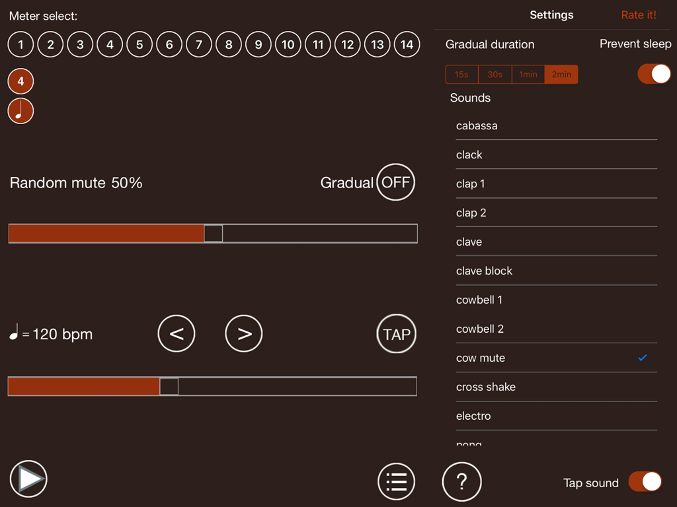This screenshot has height=507, width=677.
Task: Increase tempo with the right arrow
Action: (243, 333)
